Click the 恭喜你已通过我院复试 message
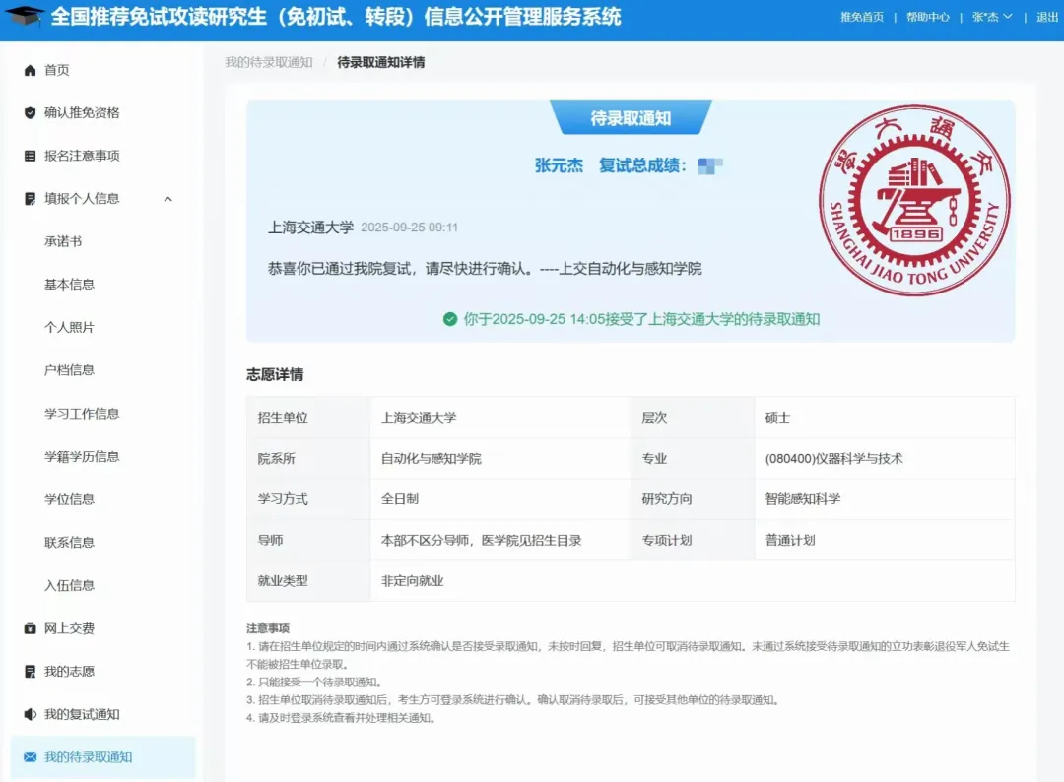This screenshot has height=782, width=1064. 485,269
